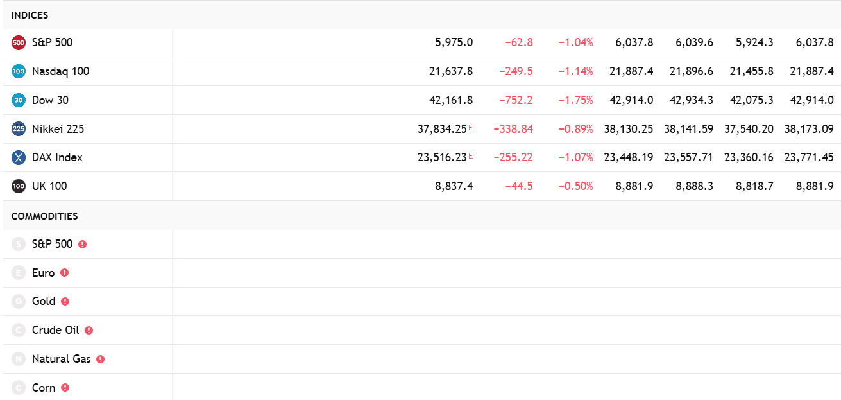Open the Nikkei 225 symbol icon
841x400 pixels.
click(x=17, y=128)
